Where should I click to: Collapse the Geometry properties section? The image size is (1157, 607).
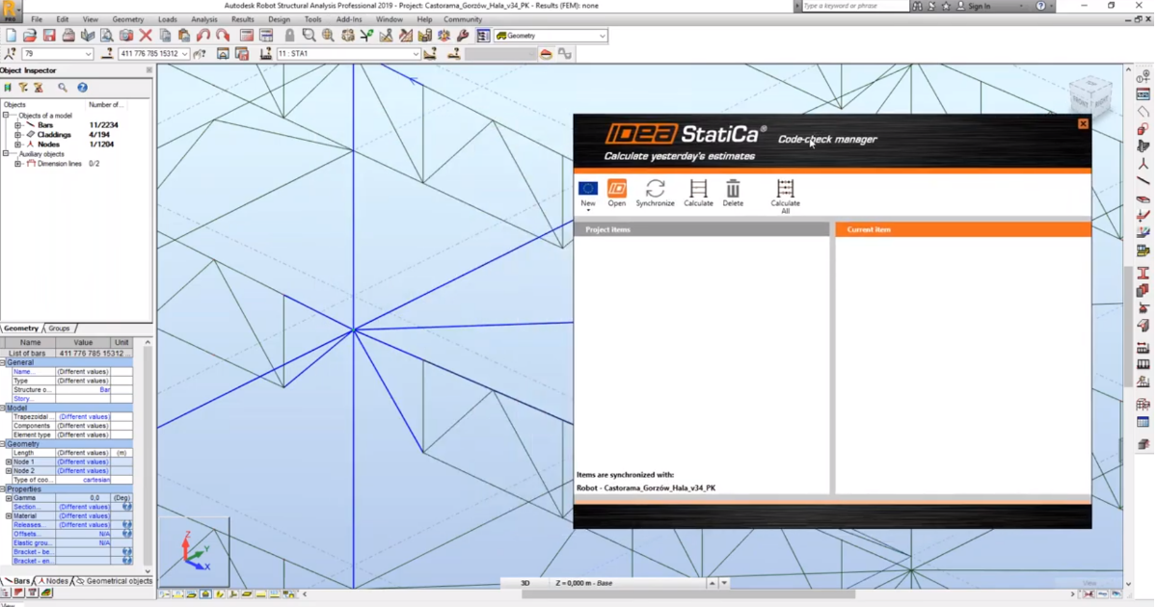coord(4,444)
